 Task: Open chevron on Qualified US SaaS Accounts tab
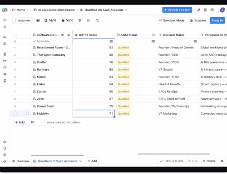(x=81, y=161)
